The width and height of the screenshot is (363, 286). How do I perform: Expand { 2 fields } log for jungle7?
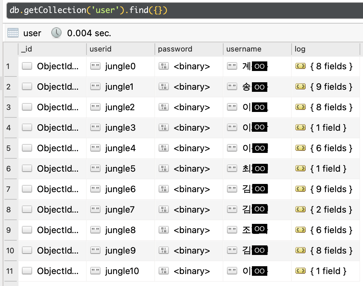[331, 210]
